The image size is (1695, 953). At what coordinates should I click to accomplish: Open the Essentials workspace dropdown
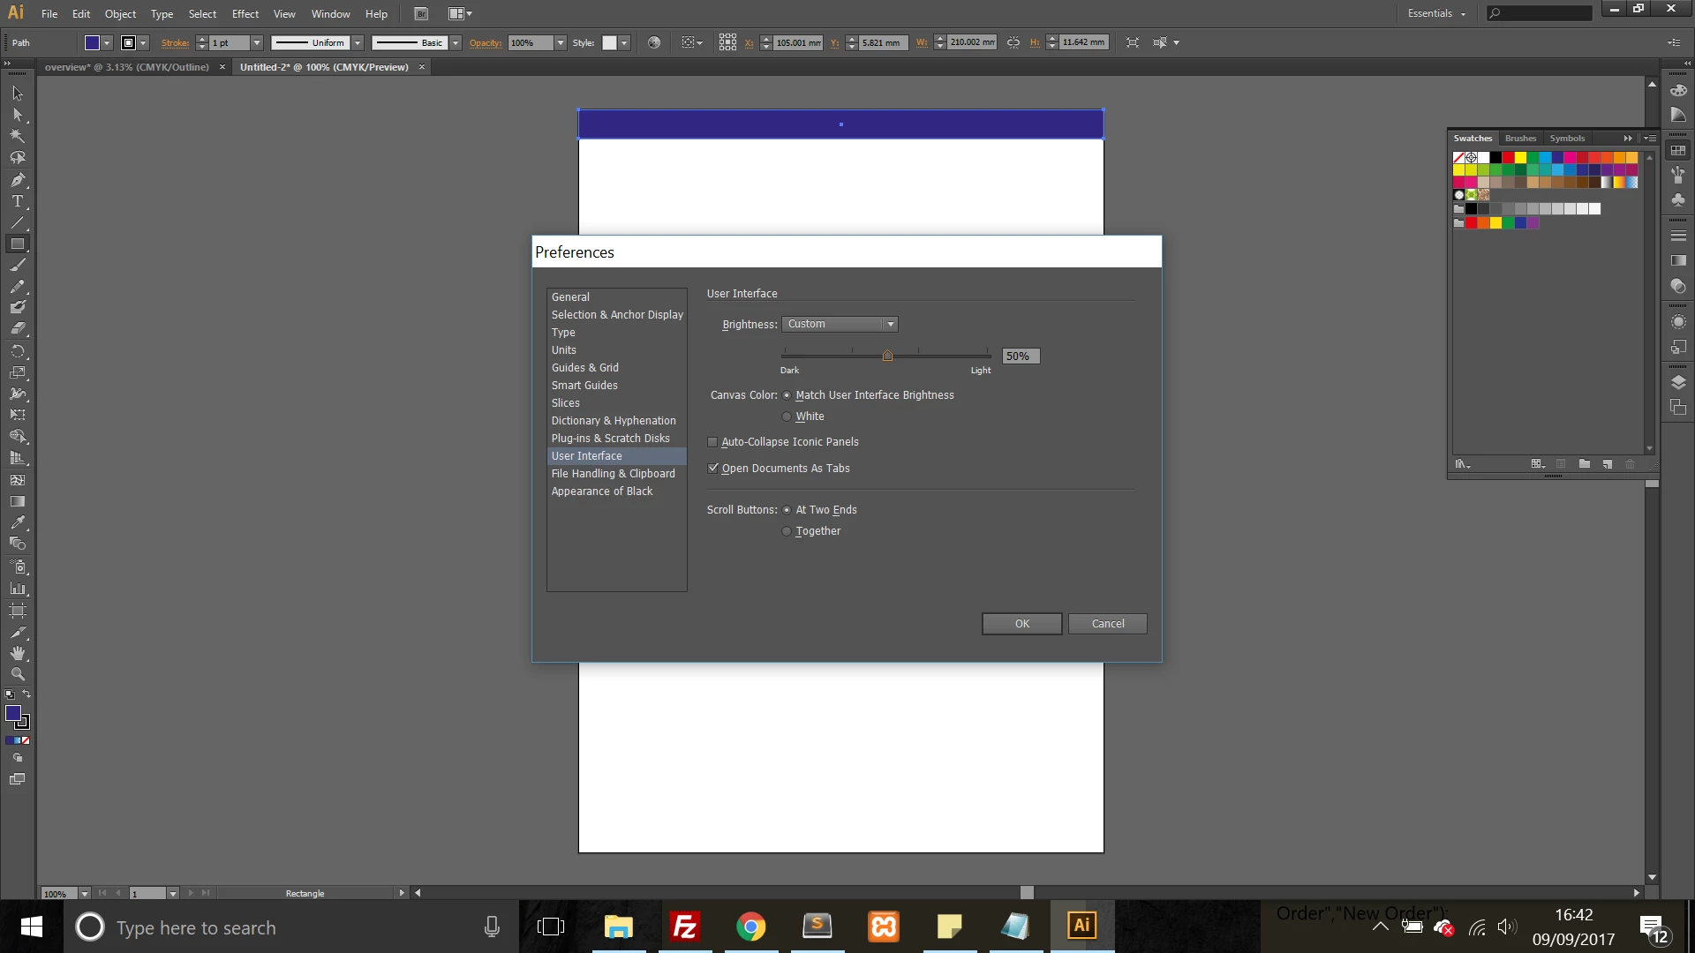point(1436,13)
